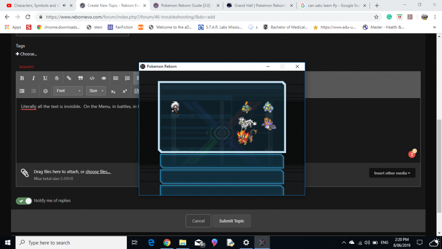
Task: Open the Size dropdown
Action: (96, 91)
